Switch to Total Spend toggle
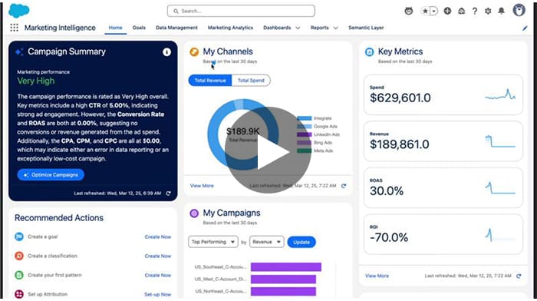The width and height of the screenshot is (537, 301). 251,80
